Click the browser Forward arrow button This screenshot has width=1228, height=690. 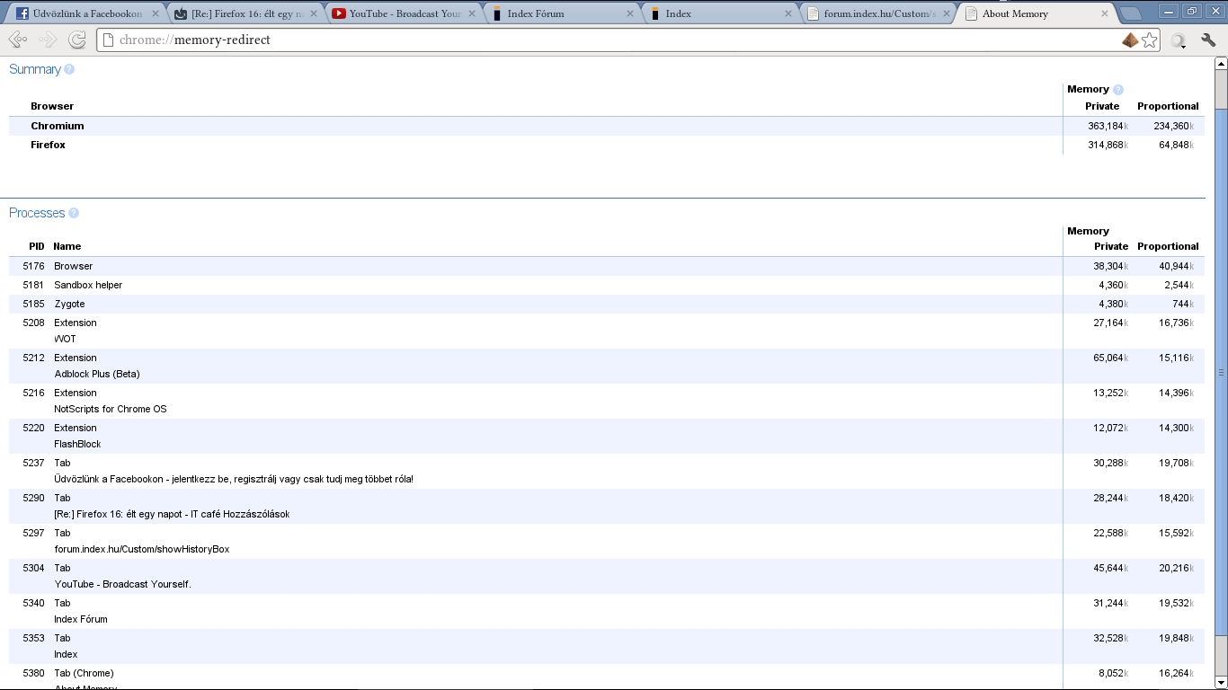[x=48, y=40]
